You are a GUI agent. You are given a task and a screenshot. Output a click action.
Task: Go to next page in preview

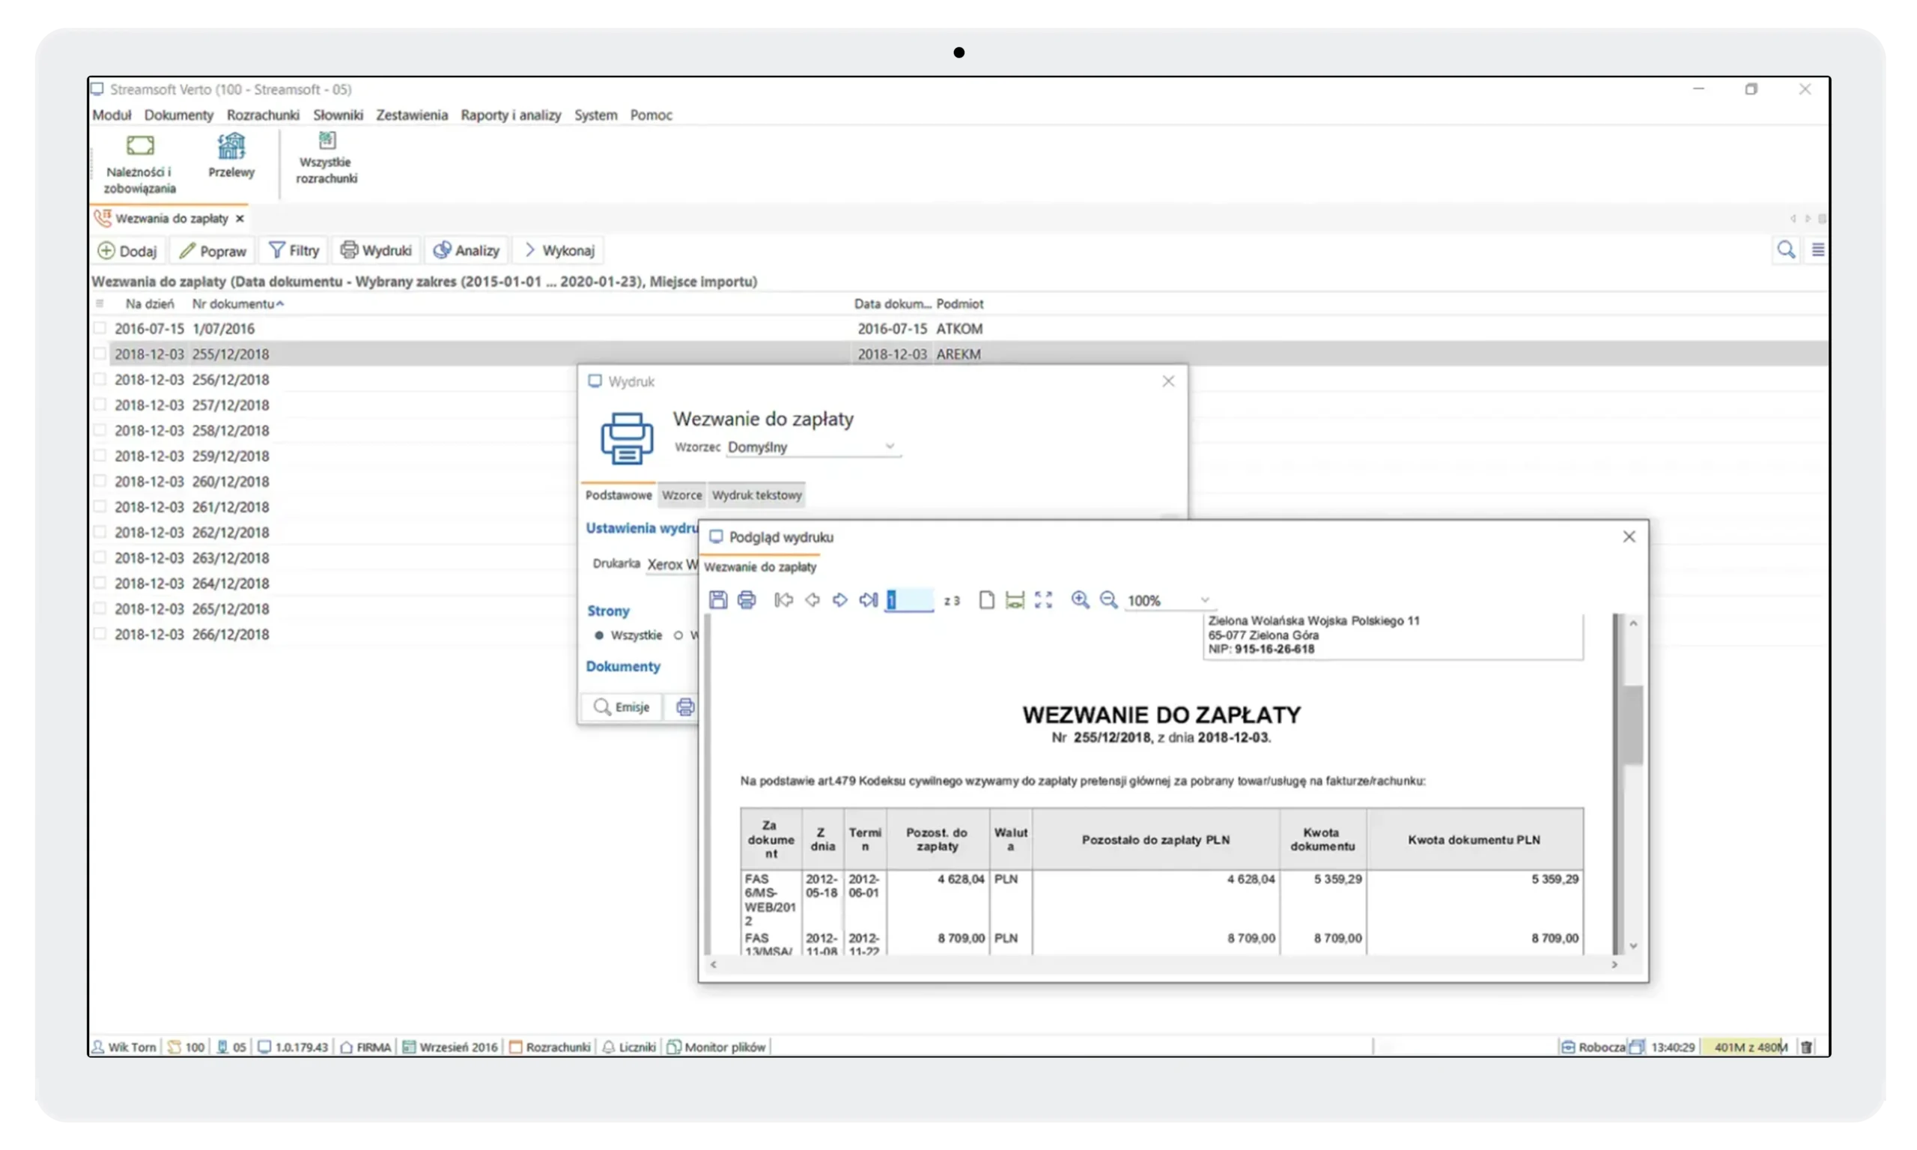click(840, 600)
